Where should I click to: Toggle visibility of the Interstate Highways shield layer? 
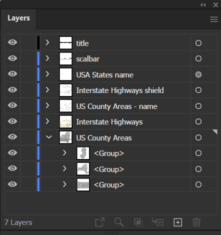(x=12, y=89)
